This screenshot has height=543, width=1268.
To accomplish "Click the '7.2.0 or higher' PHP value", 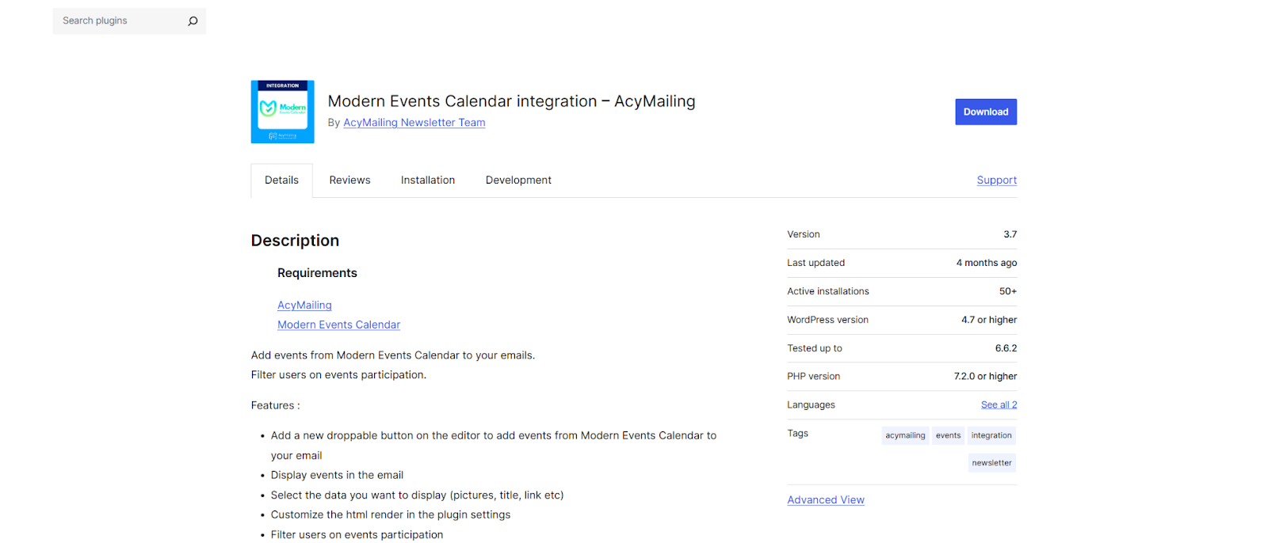I will (x=985, y=377).
